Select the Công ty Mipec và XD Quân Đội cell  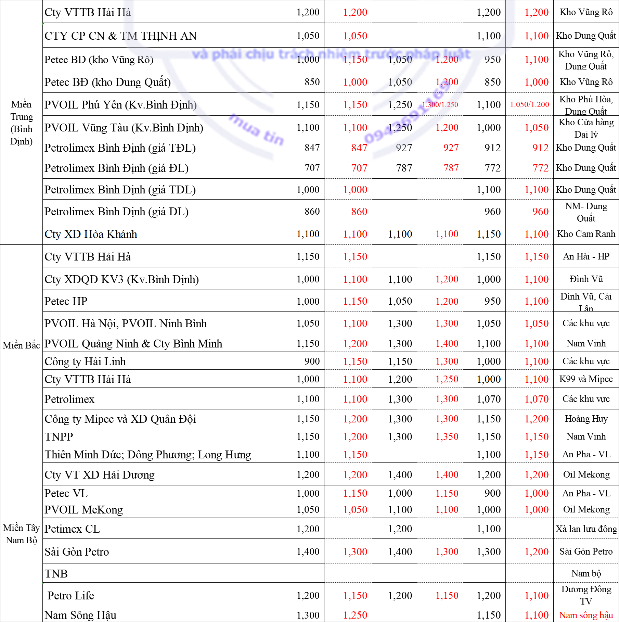tap(160, 419)
